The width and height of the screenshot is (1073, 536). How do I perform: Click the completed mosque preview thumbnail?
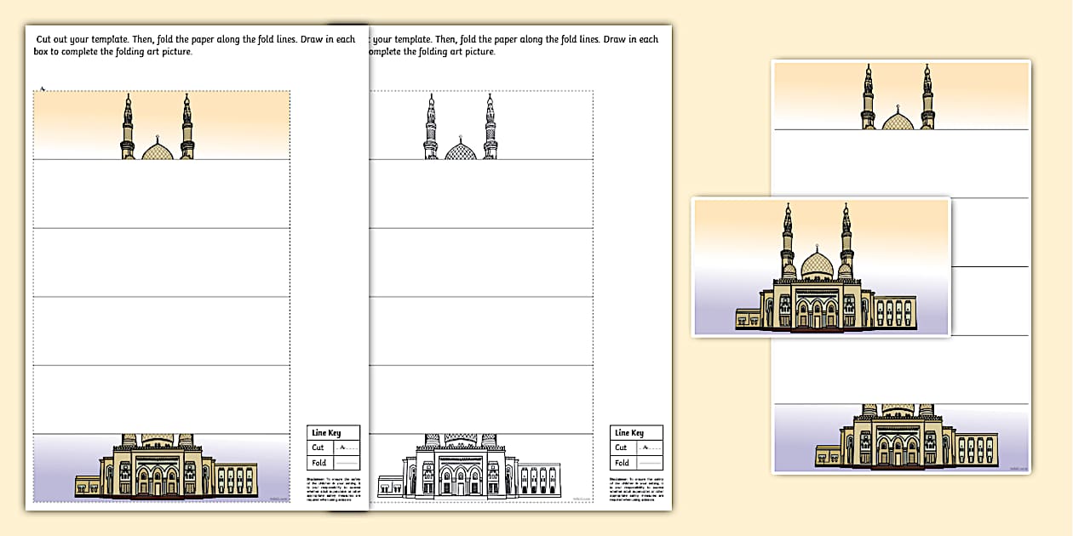[820, 265]
